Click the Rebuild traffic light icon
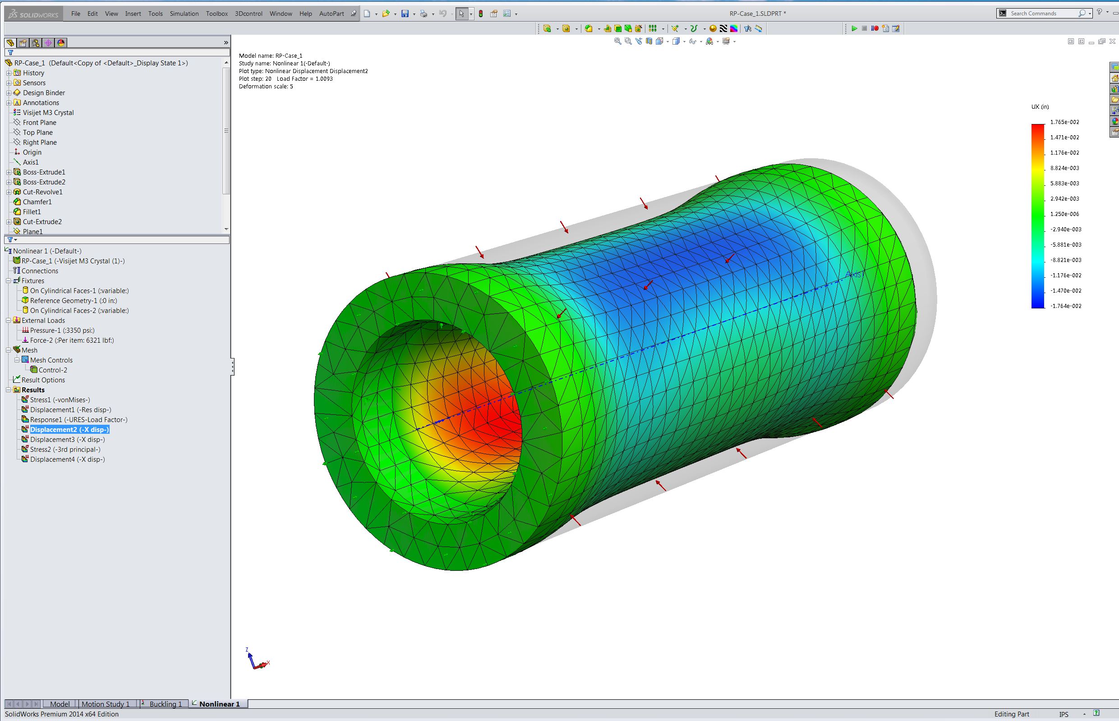 [x=481, y=14]
